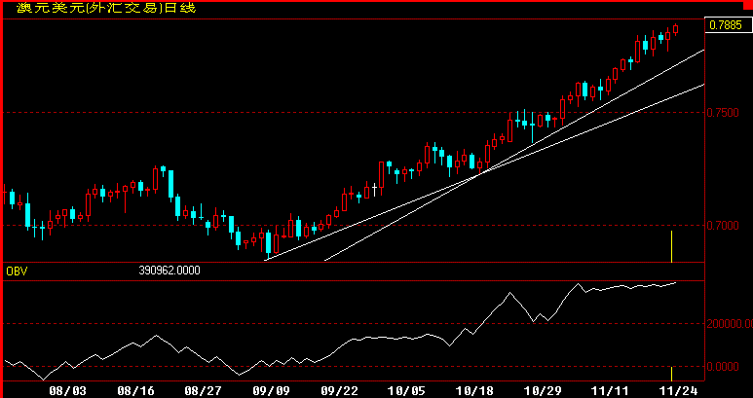Click the OBV line peak near 10/24
This screenshot has height=398, width=753.
pyautogui.click(x=509, y=293)
